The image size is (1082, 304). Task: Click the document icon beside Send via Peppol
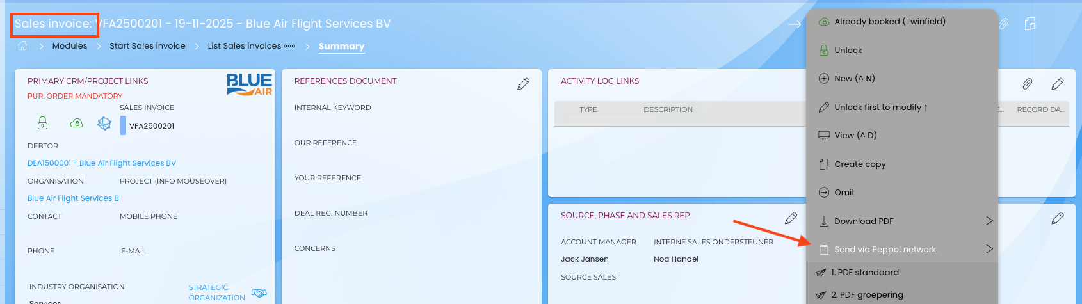coord(824,249)
